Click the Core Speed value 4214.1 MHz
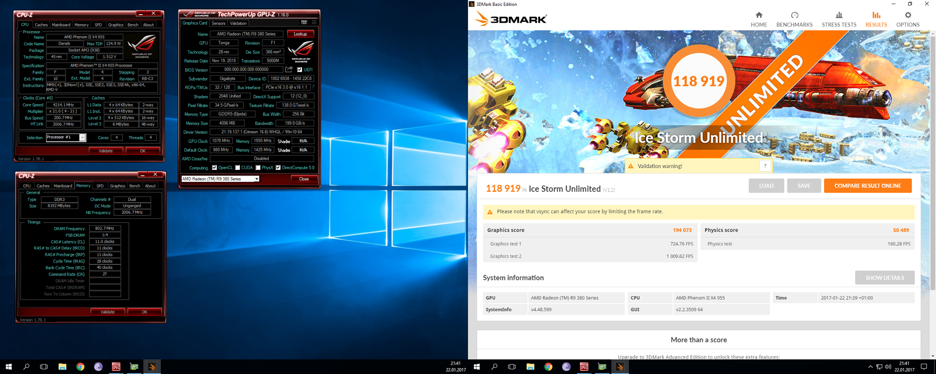Screen dimensions: 936x374 [x=64, y=105]
